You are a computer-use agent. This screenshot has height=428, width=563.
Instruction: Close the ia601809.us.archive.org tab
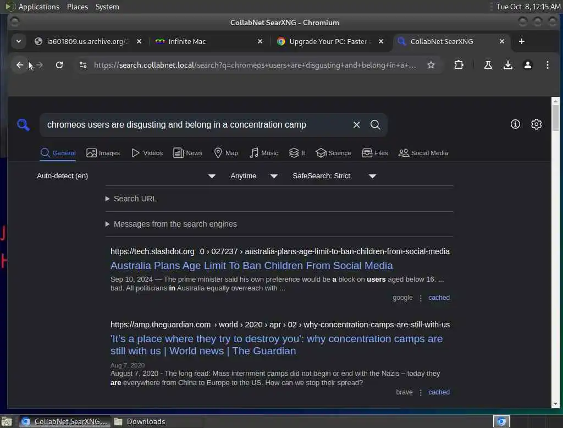click(139, 41)
